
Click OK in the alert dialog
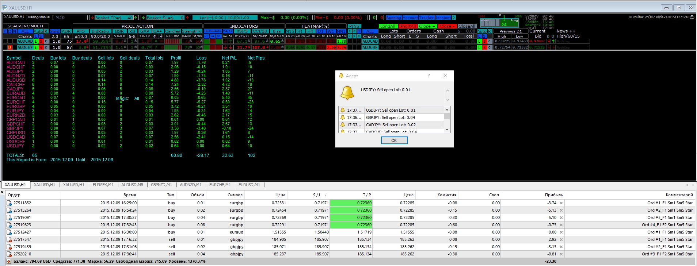point(394,140)
